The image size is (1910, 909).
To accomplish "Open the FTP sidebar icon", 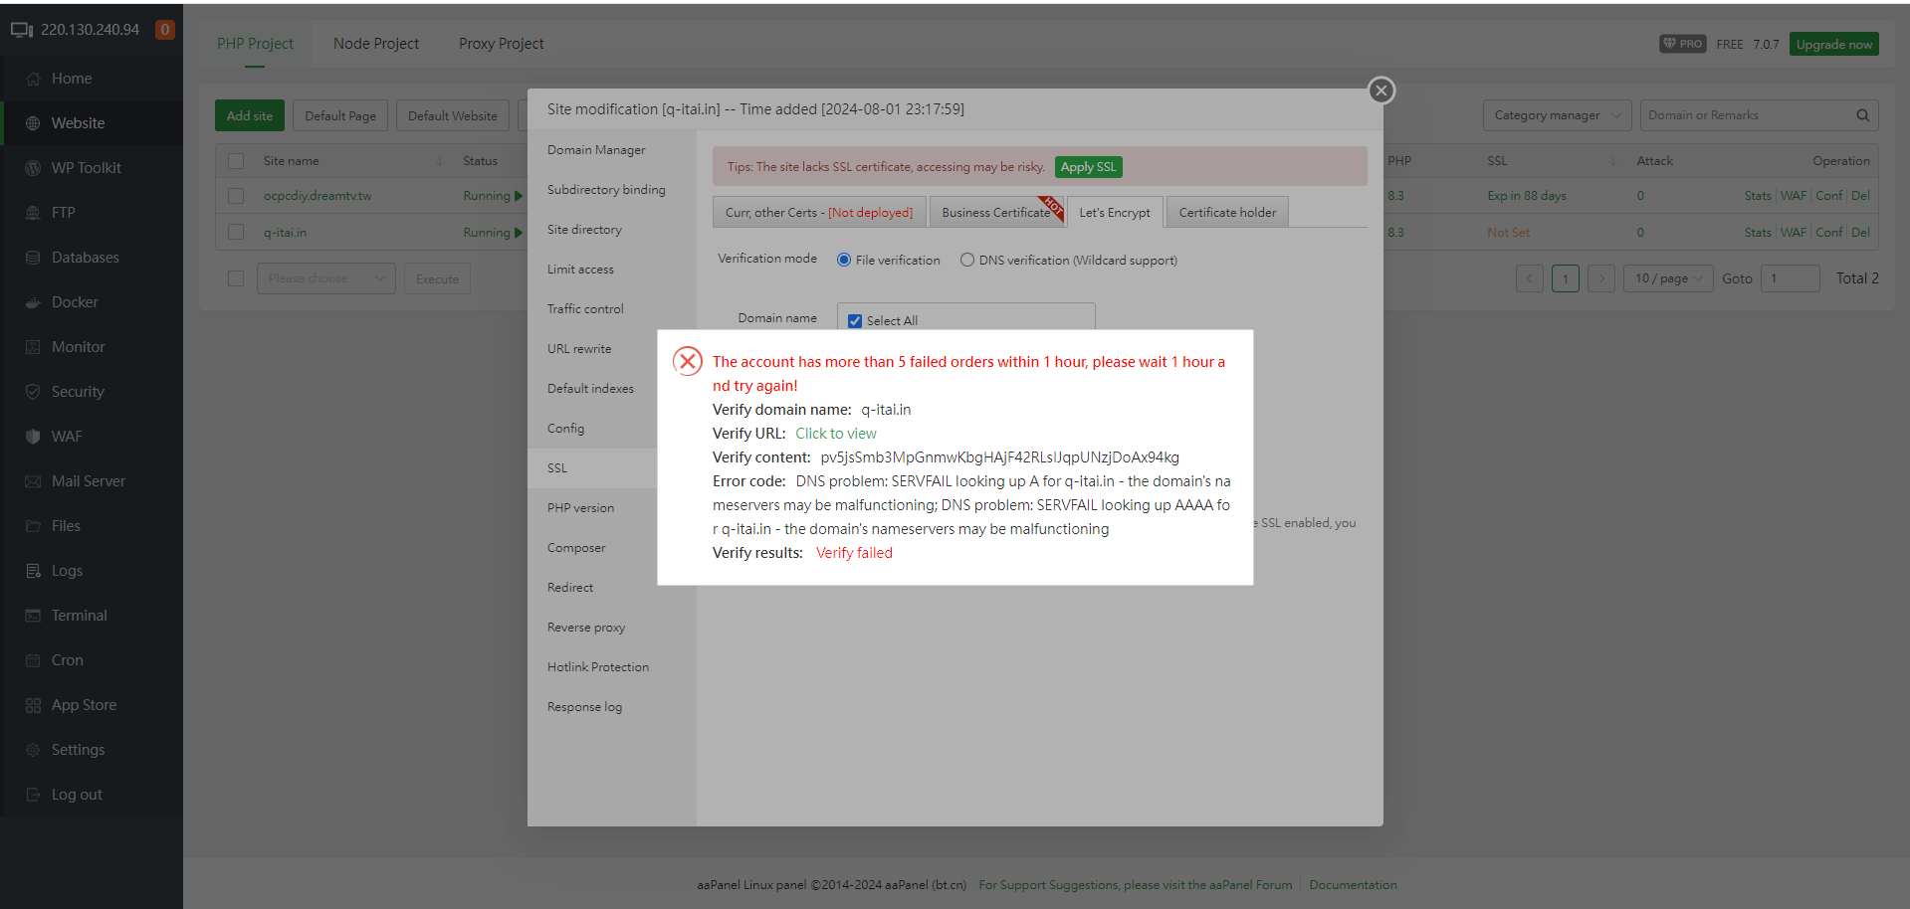I will 33,213.
